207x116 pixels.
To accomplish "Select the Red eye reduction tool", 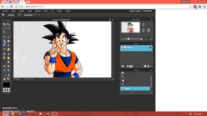I will pos(4,66).
